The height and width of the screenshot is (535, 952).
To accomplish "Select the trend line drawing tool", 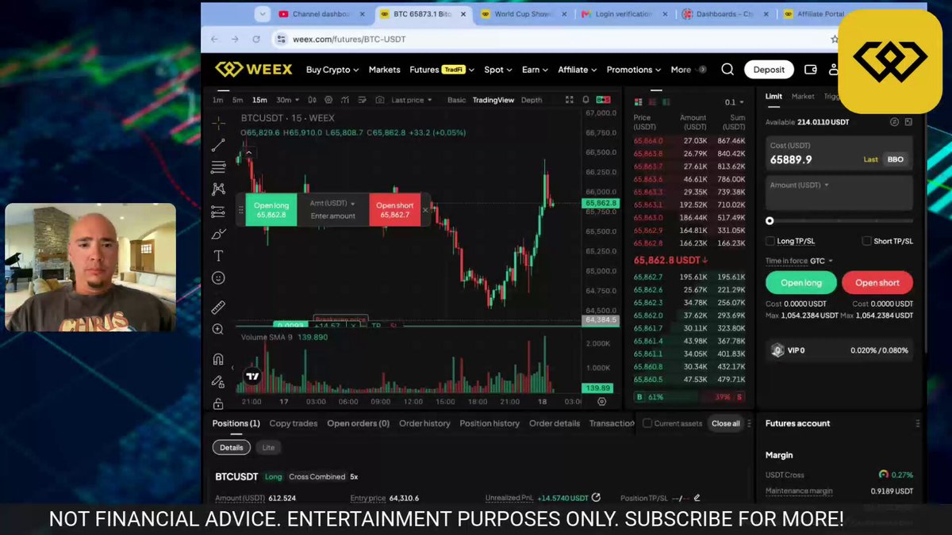I will 218,145.
